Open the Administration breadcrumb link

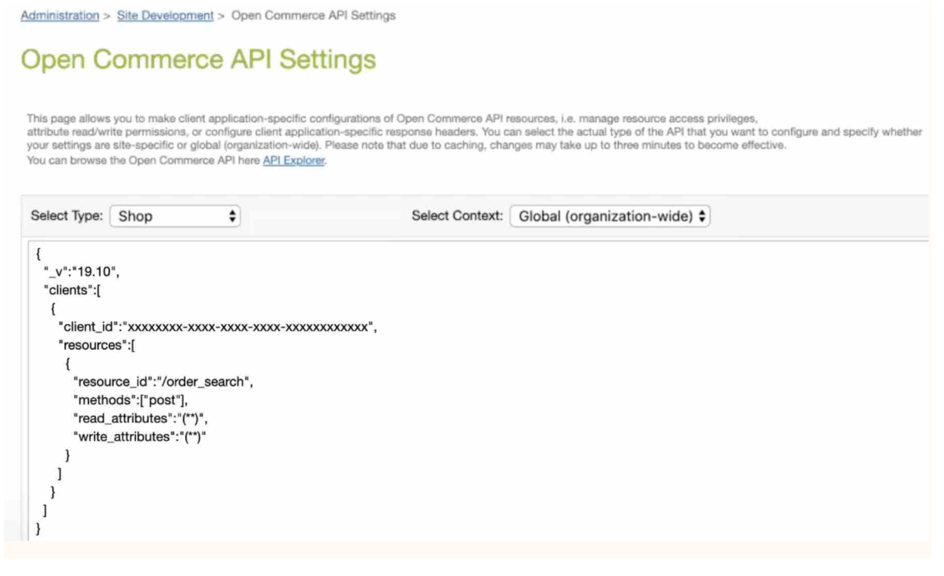(x=59, y=16)
